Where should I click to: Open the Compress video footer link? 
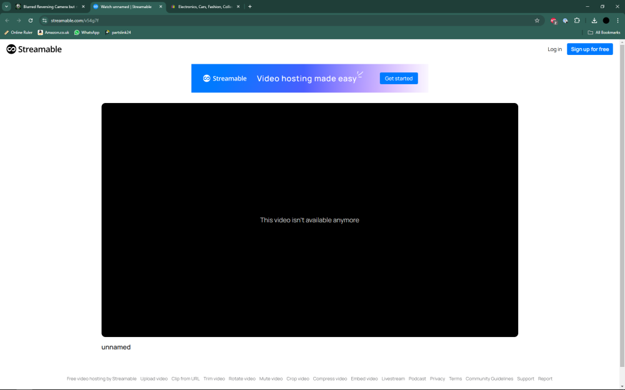[330, 379]
